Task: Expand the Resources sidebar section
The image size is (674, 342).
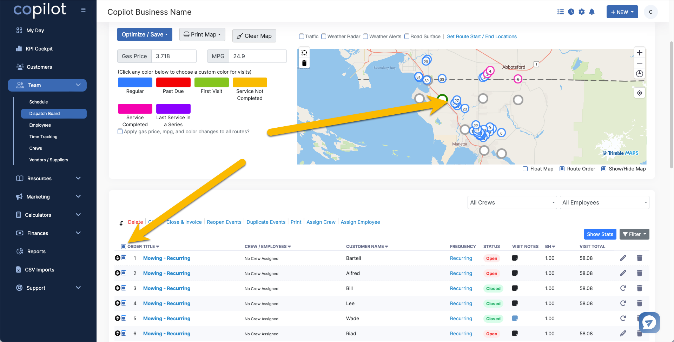Action: coord(48,179)
